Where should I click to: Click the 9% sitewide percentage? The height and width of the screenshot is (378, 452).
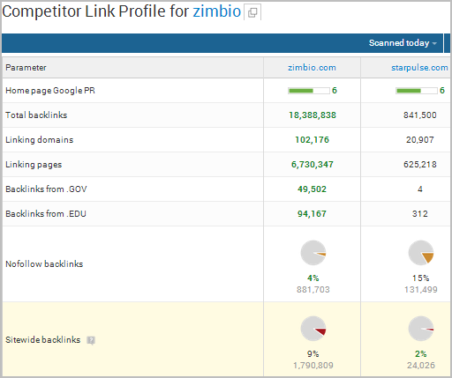(313, 354)
